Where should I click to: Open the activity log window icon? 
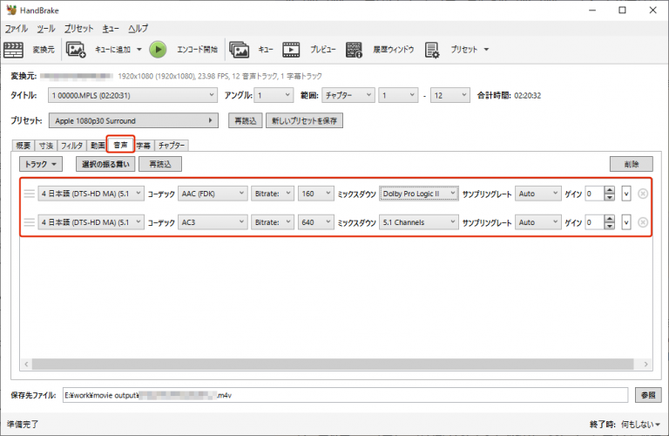pyautogui.click(x=354, y=50)
